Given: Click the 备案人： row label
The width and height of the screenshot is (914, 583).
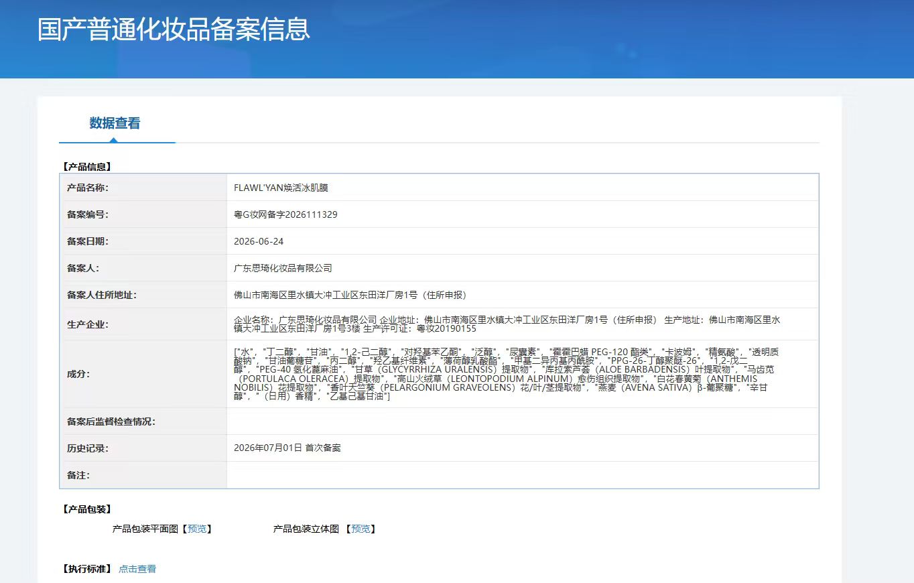Looking at the screenshot, I should click(x=83, y=268).
